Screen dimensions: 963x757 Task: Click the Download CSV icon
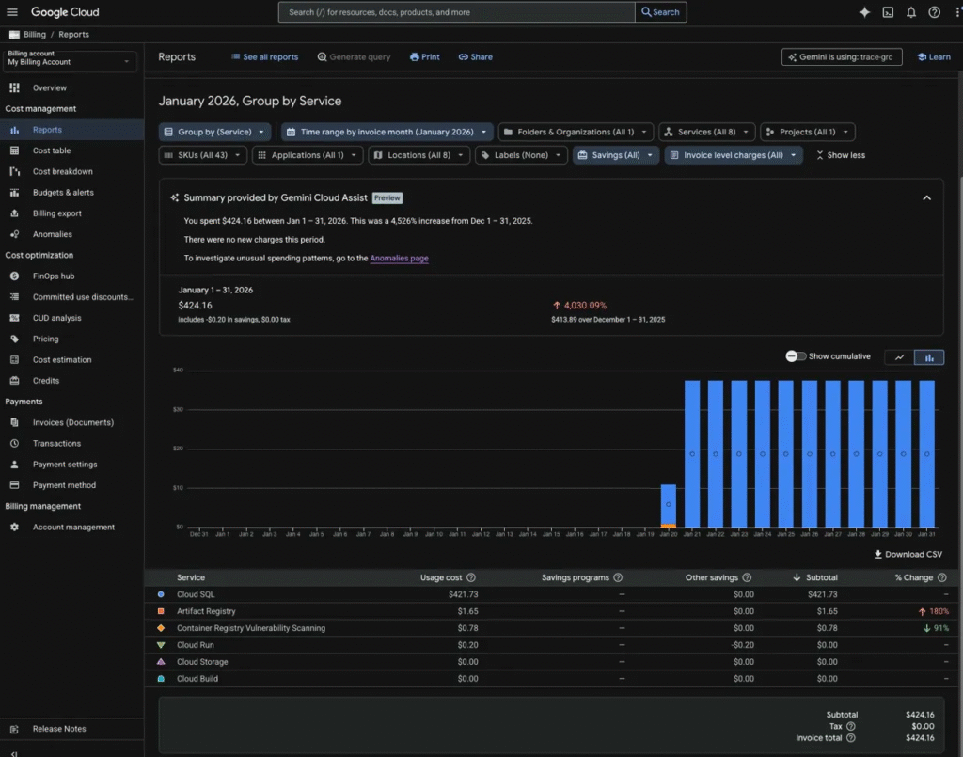point(878,555)
